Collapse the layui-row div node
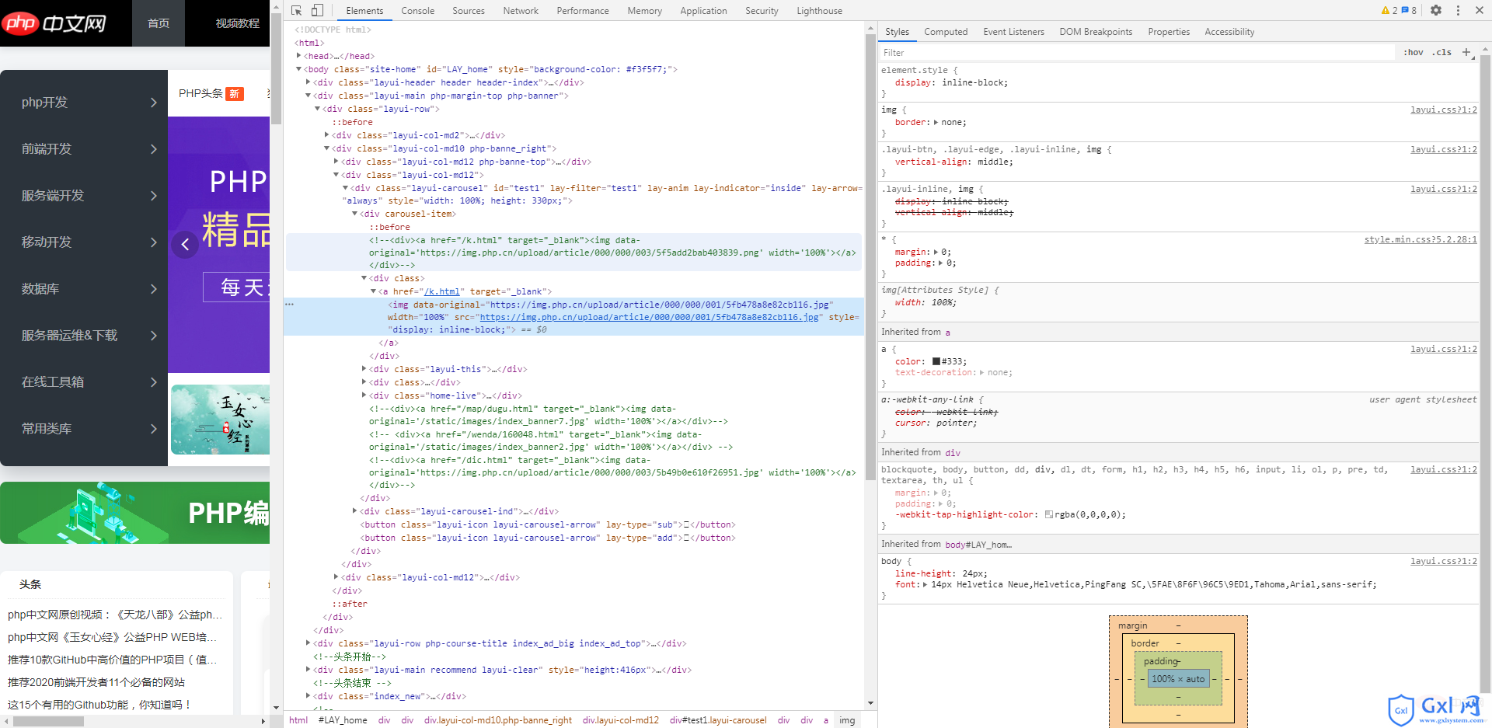This screenshot has width=1492, height=728. click(317, 109)
